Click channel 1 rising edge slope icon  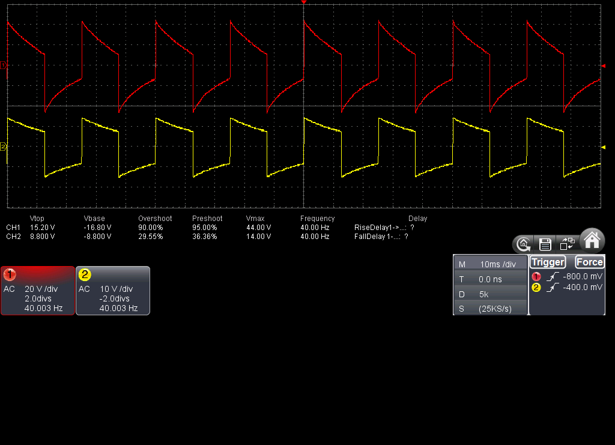pos(554,276)
